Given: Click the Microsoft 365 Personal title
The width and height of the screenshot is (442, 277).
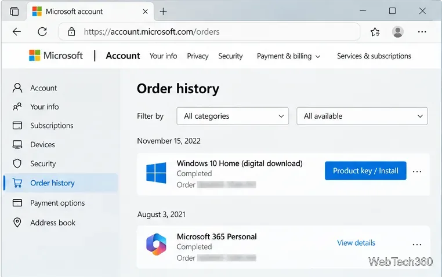Looking at the screenshot, I should click(x=217, y=236).
